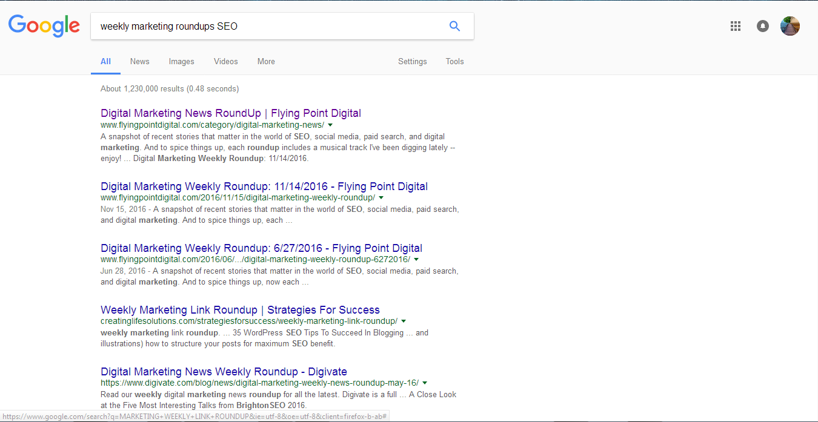The height and width of the screenshot is (422, 818).
Task: Expand arrow next to creatinglifesolutions.com URL
Action: [x=404, y=321]
